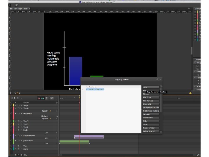The height and width of the screenshot is (157, 209).
Task: Click the Get Element snippet button
Action: point(151,117)
